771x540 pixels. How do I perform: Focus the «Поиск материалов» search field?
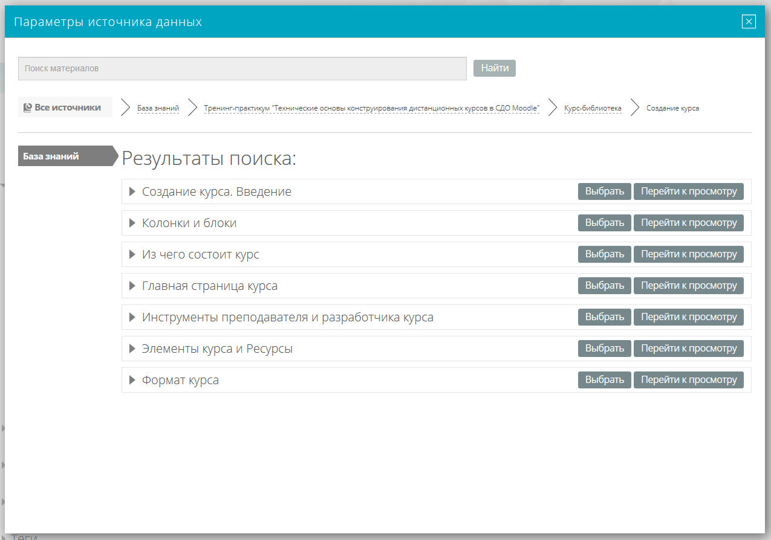tap(242, 68)
